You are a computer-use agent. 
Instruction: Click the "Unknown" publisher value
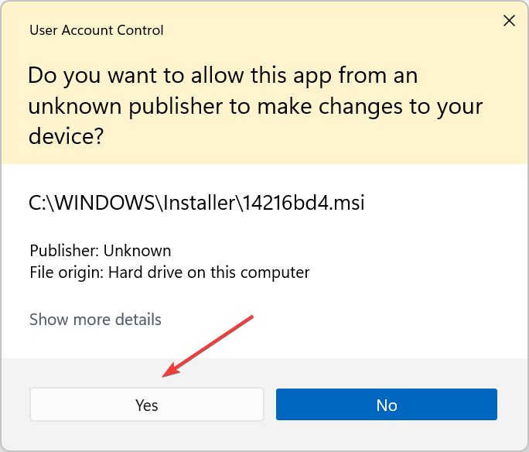tap(138, 251)
